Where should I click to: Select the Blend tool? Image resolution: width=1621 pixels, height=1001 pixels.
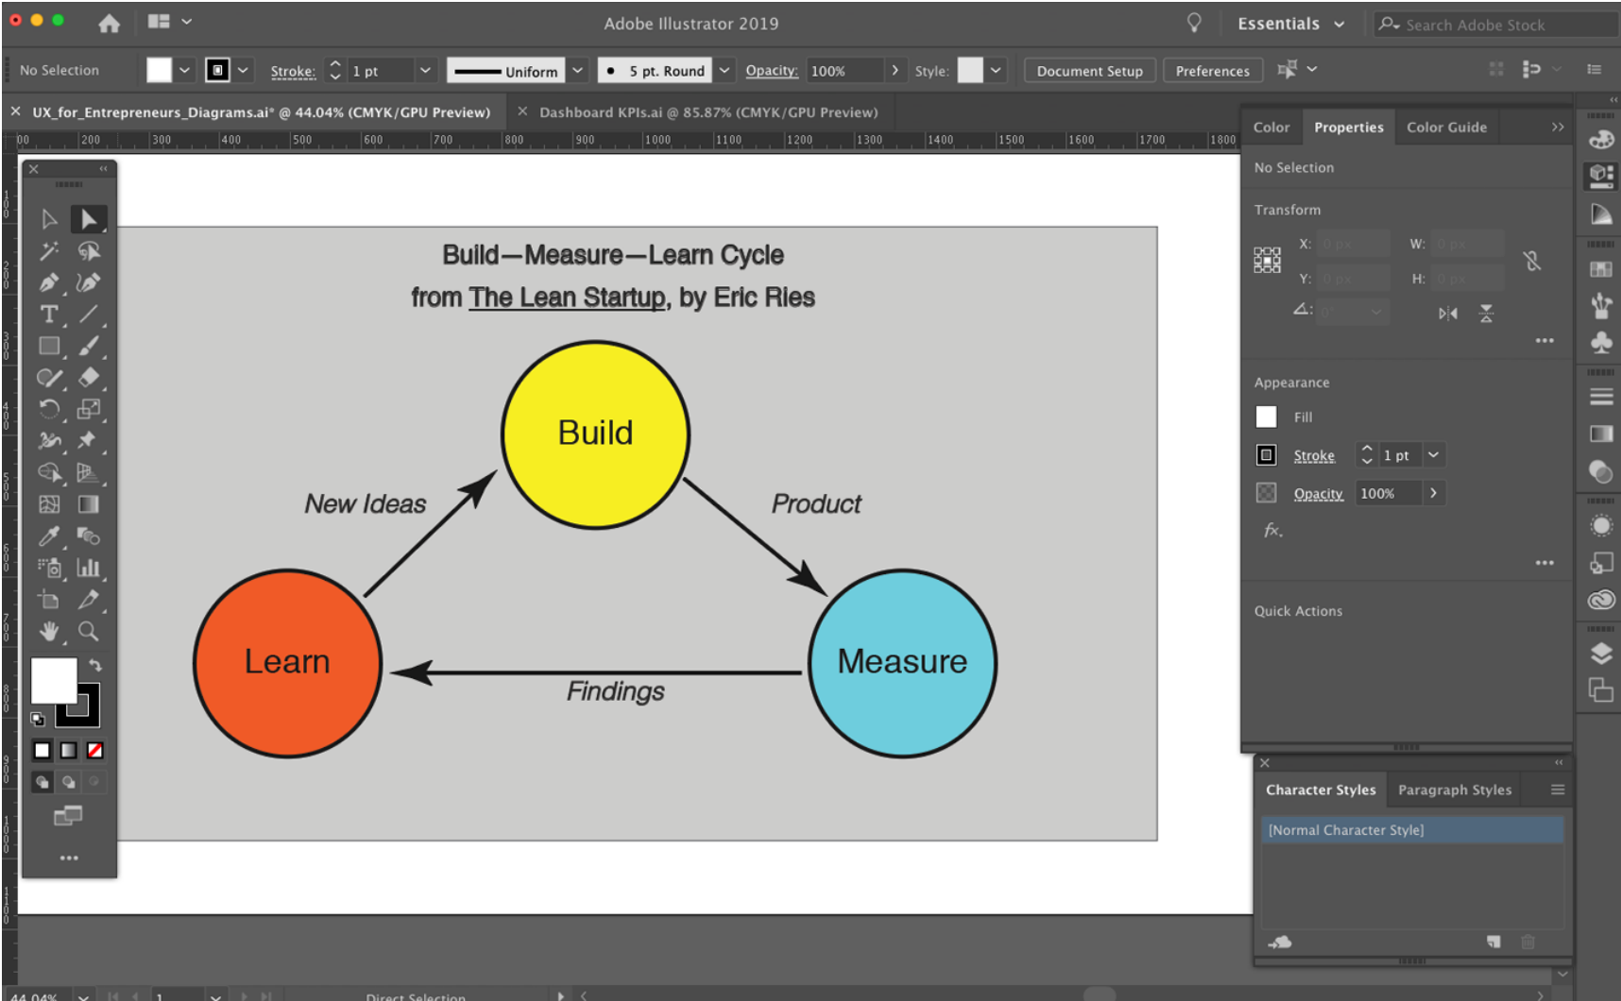pos(89,536)
